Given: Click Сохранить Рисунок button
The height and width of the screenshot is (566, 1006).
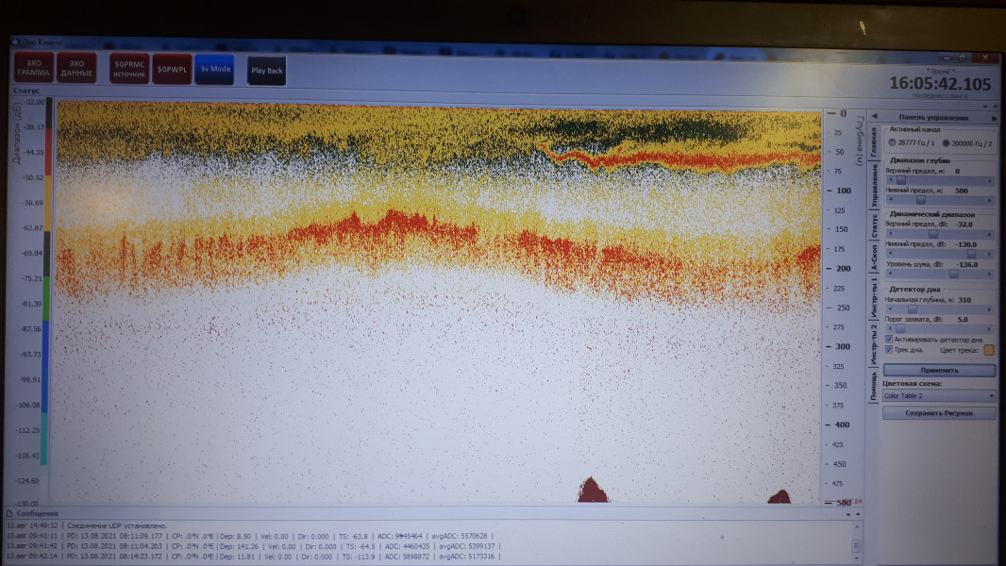Looking at the screenshot, I should click(x=938, y=413).
